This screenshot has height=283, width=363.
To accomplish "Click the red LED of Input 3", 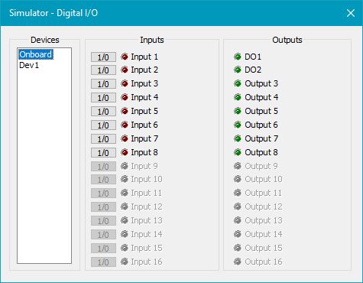I will point(125,83).
